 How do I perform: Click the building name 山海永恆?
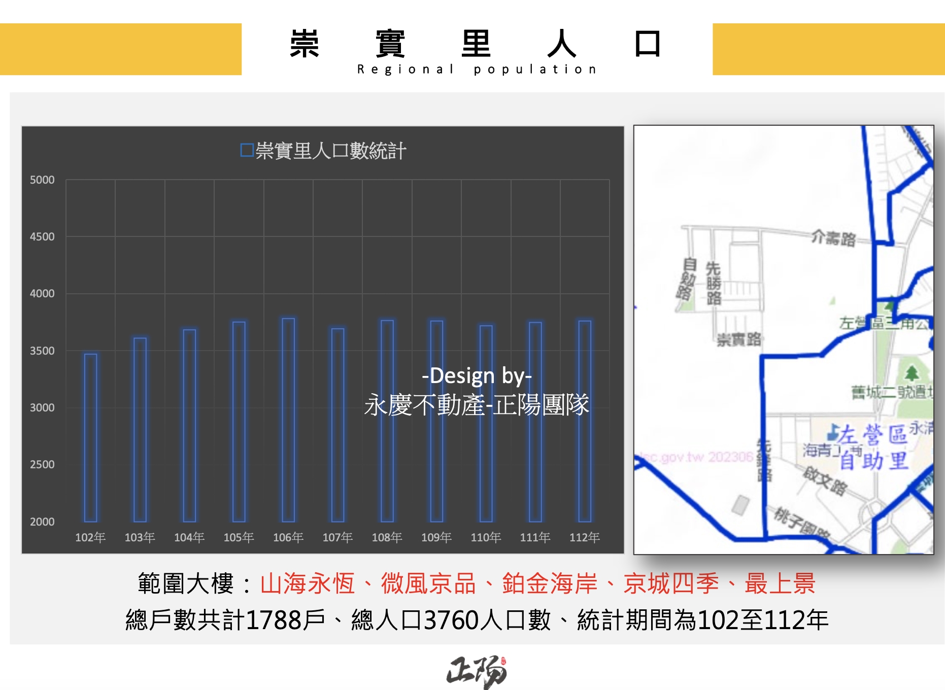pos(308,583)
